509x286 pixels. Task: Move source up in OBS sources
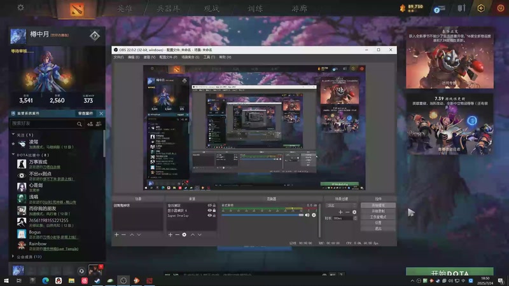tap(193, 235)
